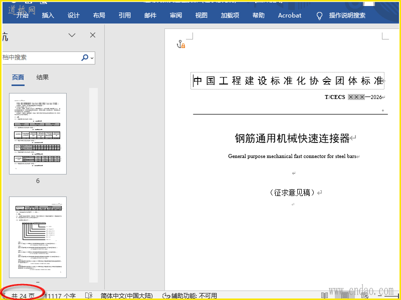Expand the navigation pane options chevron

point(72,35)
